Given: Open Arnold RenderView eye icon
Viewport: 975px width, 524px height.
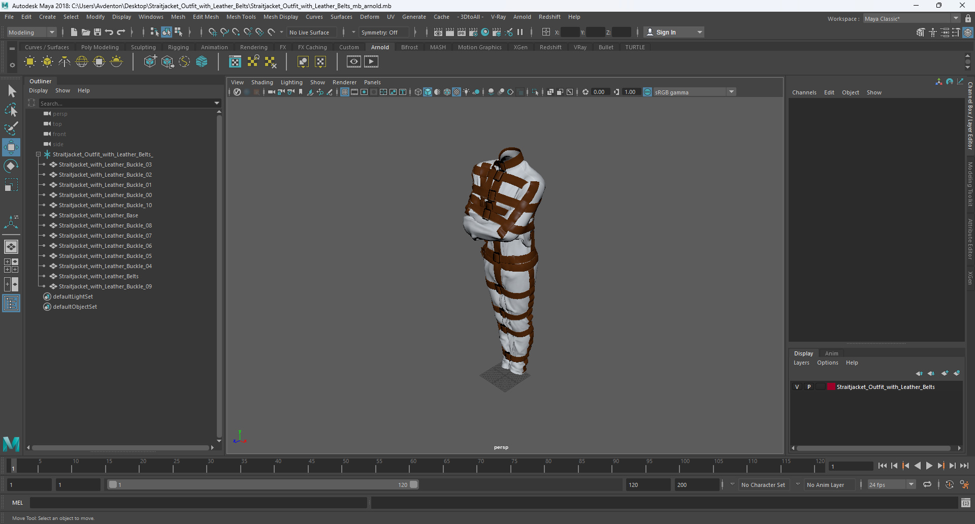Looking at the screenshot, I should coord(354,62).
